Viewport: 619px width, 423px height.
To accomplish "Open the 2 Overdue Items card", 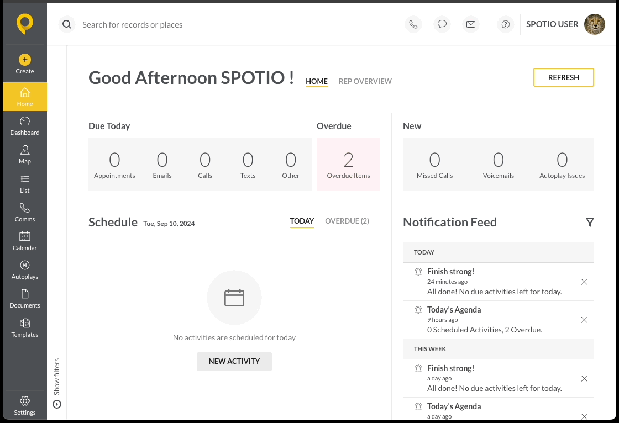I will 348,164.
